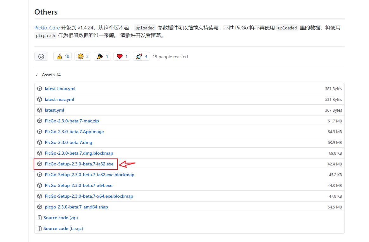Click package icon beside latest-linux.yml

pyautogui.click(x=40, y=89)
